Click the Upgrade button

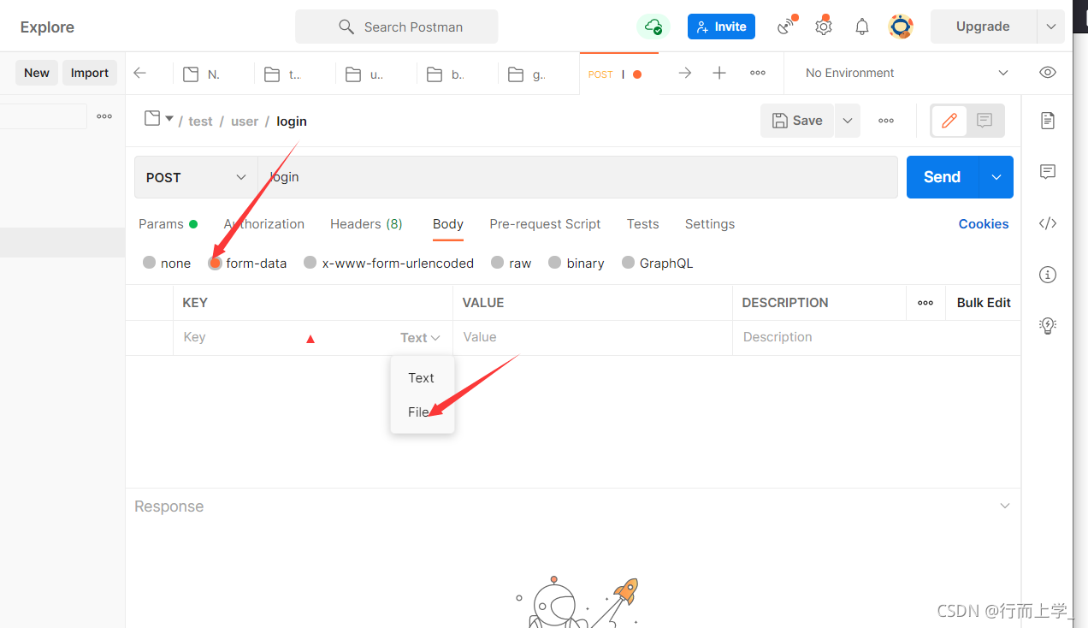click(x=983, y=27)
